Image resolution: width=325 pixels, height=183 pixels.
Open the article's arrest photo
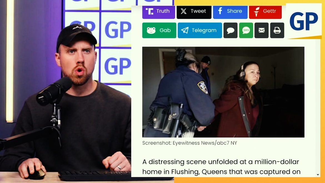click(223, 92)
